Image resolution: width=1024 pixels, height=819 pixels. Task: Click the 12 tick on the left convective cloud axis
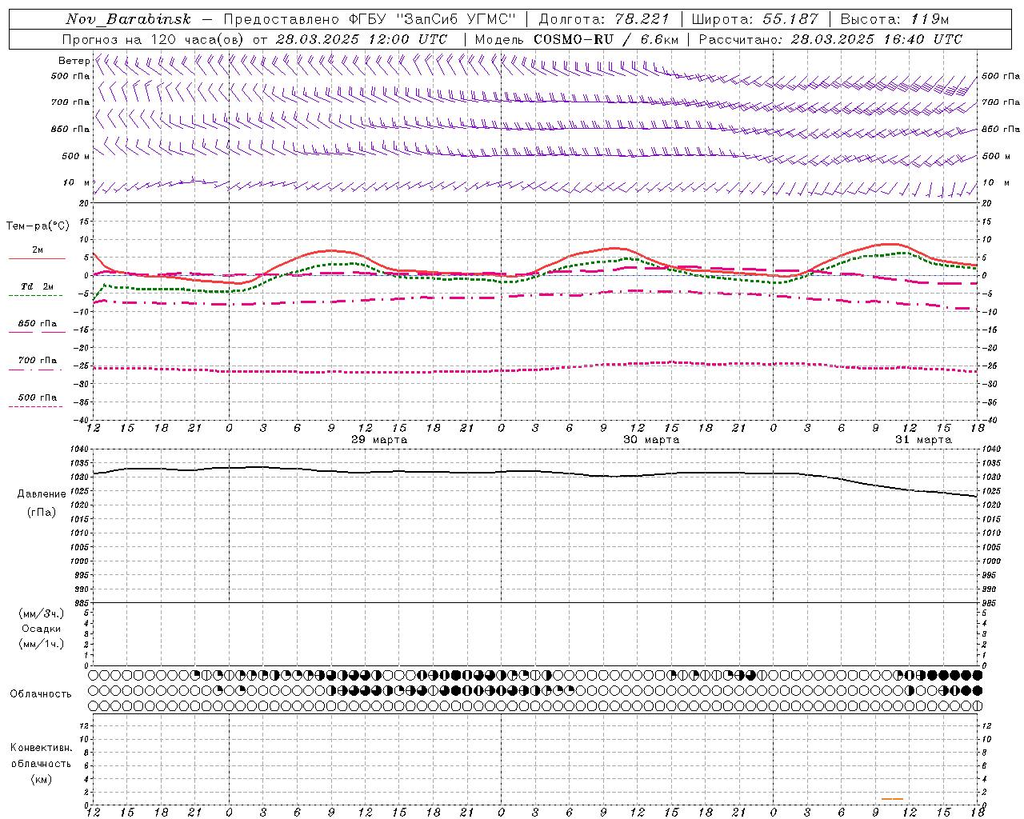point(85,725)
